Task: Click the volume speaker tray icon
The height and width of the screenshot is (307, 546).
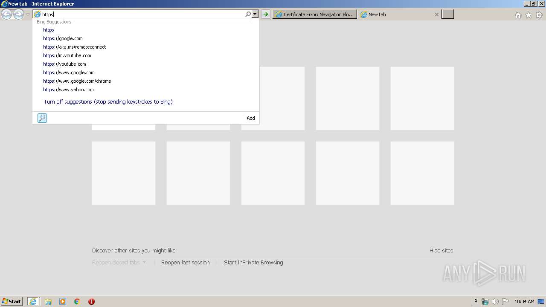Action: [495, 301]
